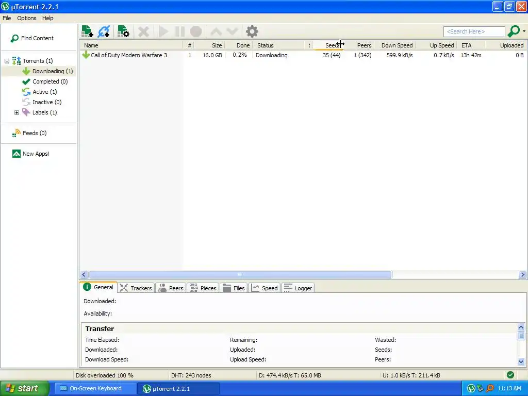Click Move Down Queue arrow icon

[232, 32]
